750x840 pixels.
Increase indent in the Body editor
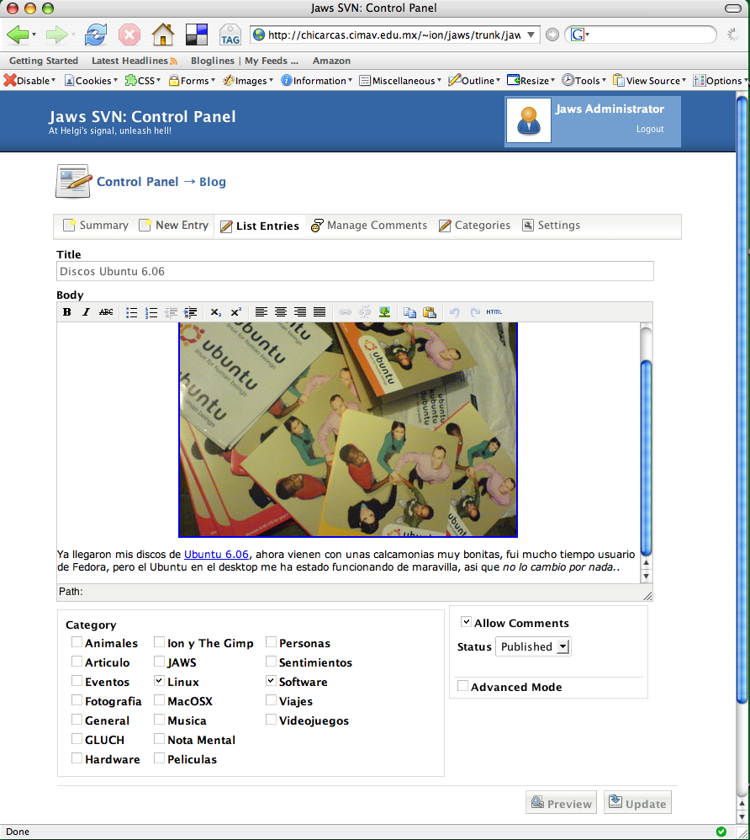click(190, 312)
